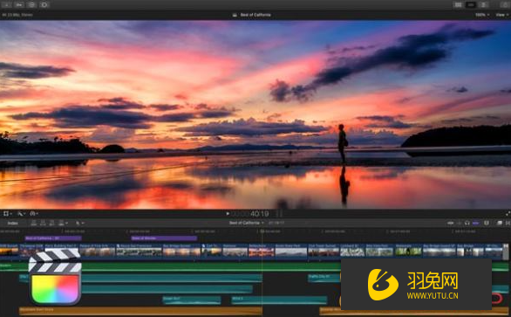The height and width of the screenshot is (317, 511).
Task: Click the fourth top-left toolbar icon
Action: pos(44,4)
